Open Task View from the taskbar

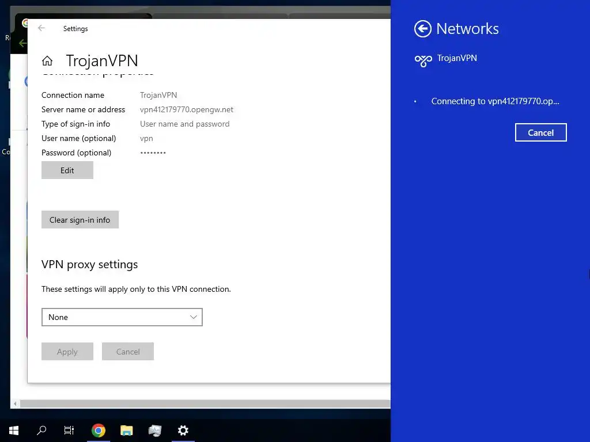[x=69, y=430]
